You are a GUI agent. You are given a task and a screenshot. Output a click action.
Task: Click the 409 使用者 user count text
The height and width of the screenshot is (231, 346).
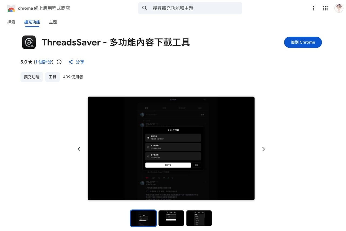click(73, 77)
